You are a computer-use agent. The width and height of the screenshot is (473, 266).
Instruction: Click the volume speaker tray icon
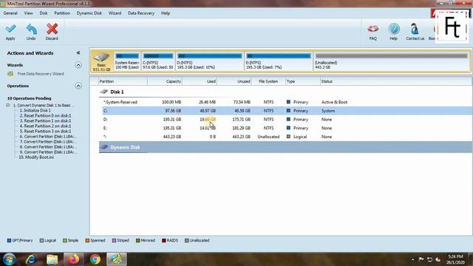click(438, 259)
